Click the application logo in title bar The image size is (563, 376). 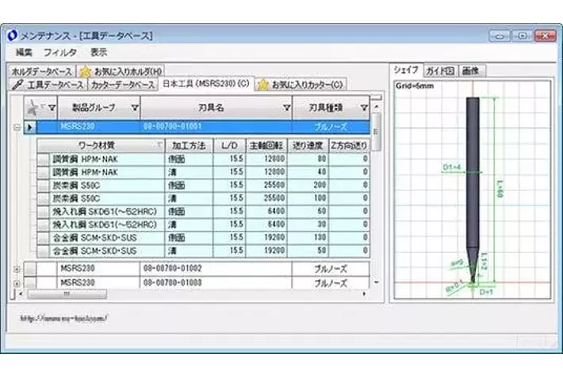12,36
